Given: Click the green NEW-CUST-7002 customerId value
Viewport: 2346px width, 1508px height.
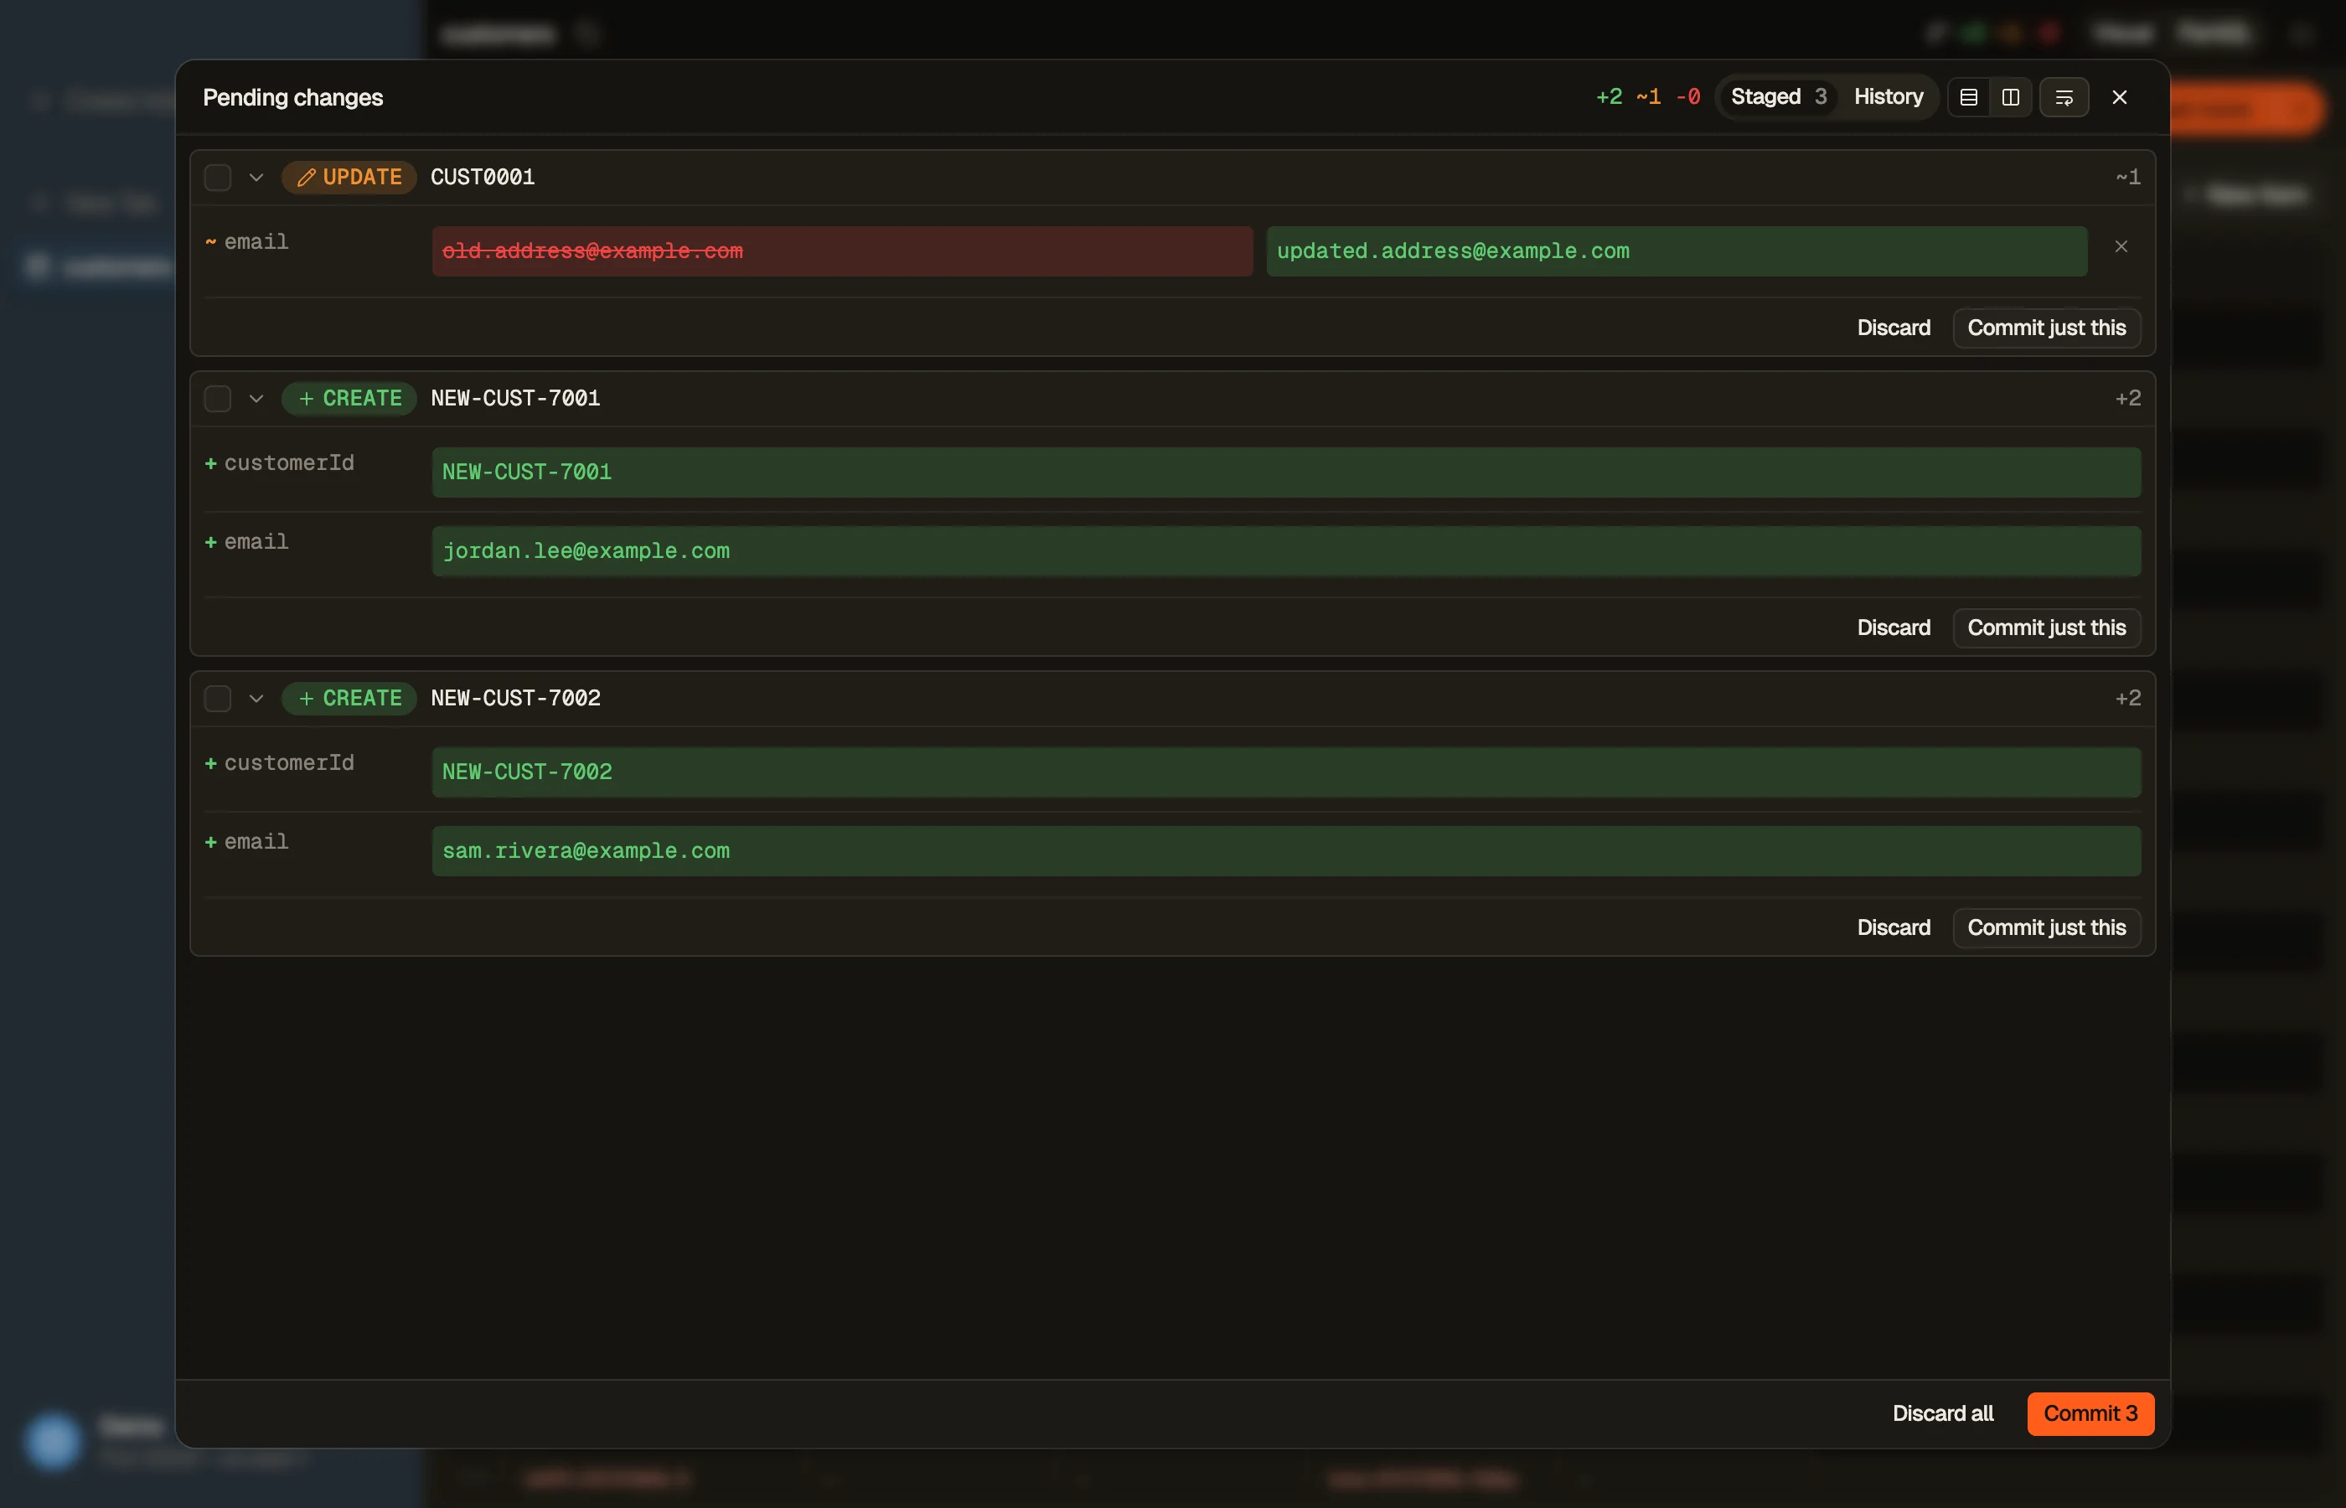Looking at the screenshot, I should [x=1285, y=772].
